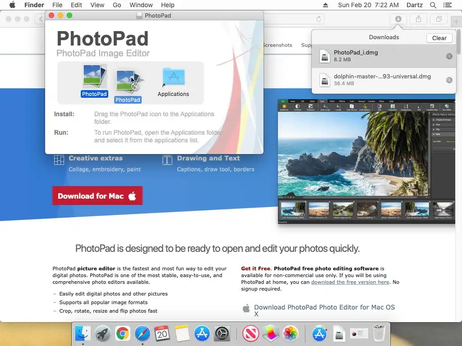Click the 'Creative extras' heading text
Image resolution: width=462 pixels, height=346 pixels.
(x=96, y=158)
